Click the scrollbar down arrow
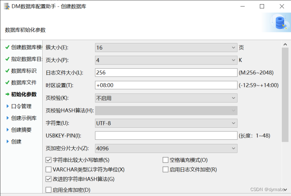The height and width of the screenshot is (196, 291). [285, 190]
